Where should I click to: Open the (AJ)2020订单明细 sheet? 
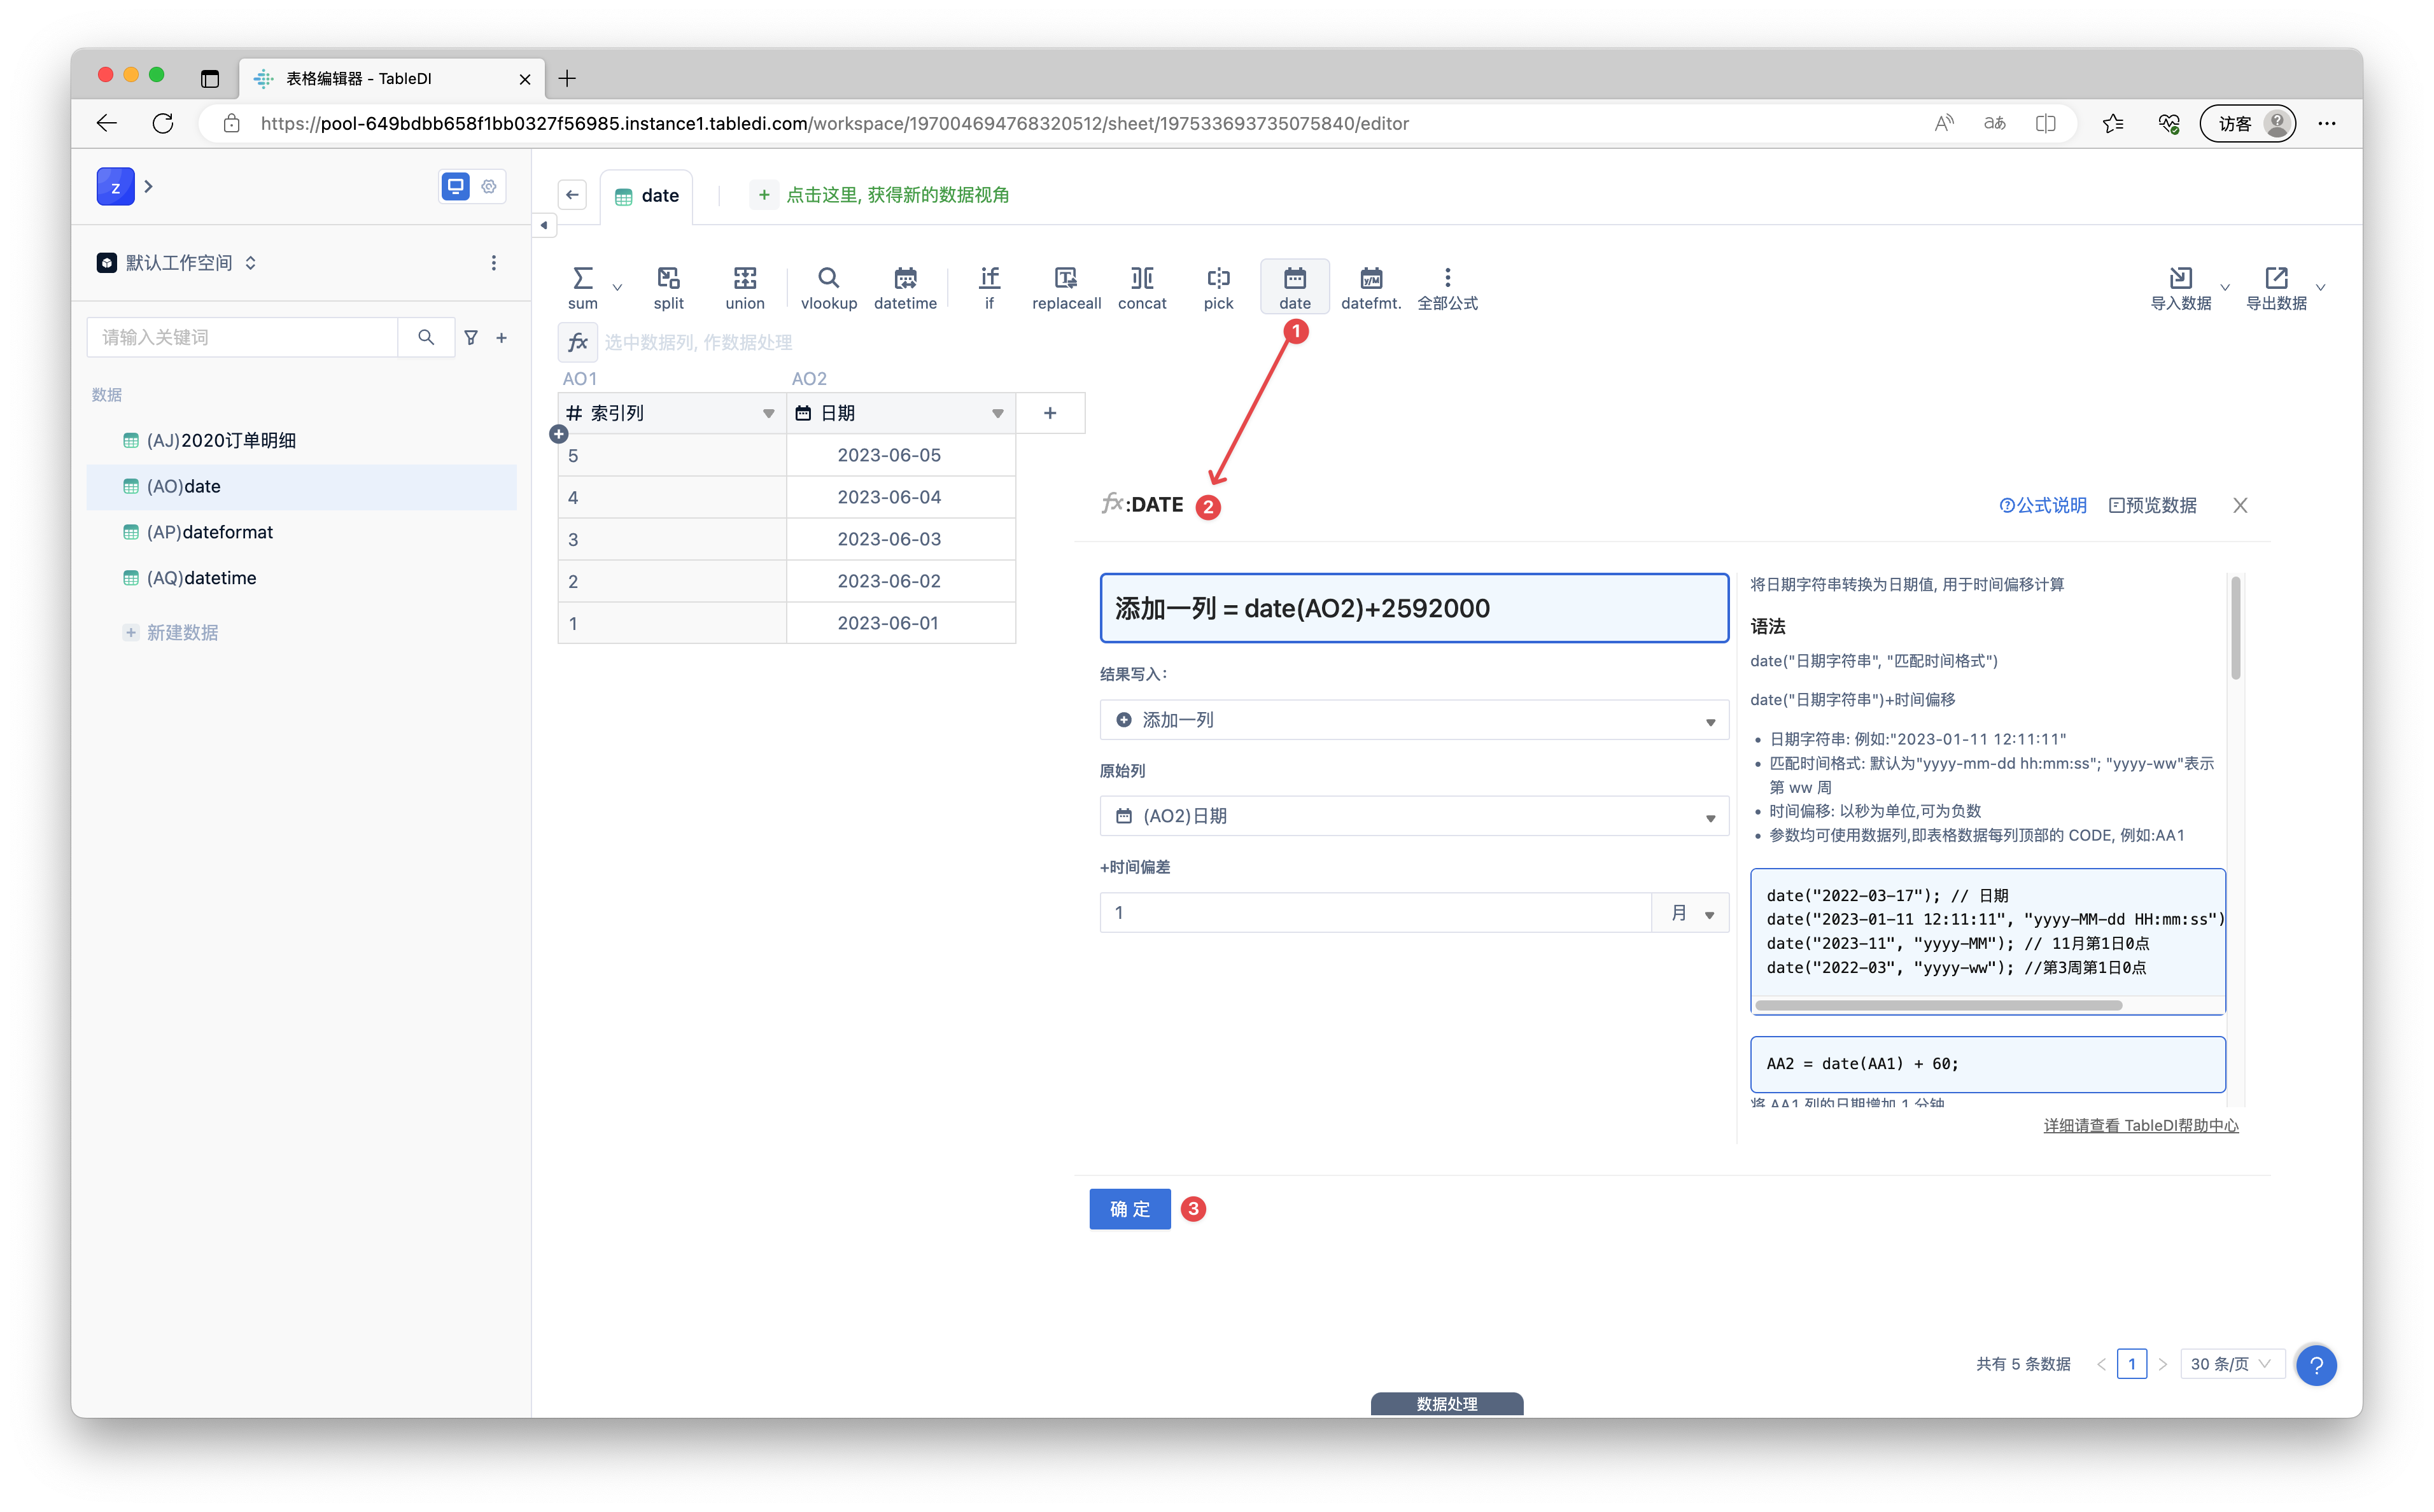[x=301, y=441]
